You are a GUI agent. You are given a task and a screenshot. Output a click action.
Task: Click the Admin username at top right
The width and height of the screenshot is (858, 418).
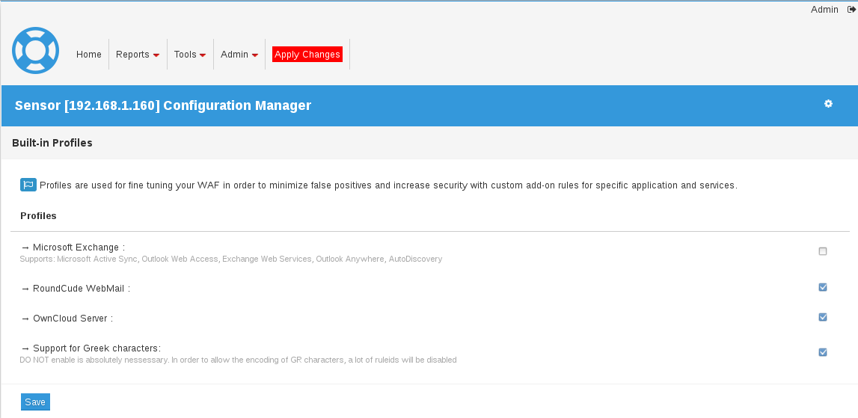(x=824, y=9)
